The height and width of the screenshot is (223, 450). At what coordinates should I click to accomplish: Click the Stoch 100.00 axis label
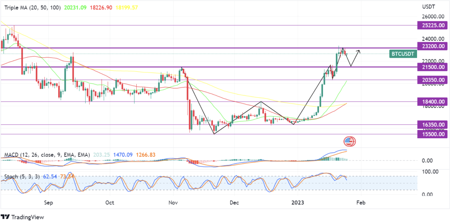(430, 172)
